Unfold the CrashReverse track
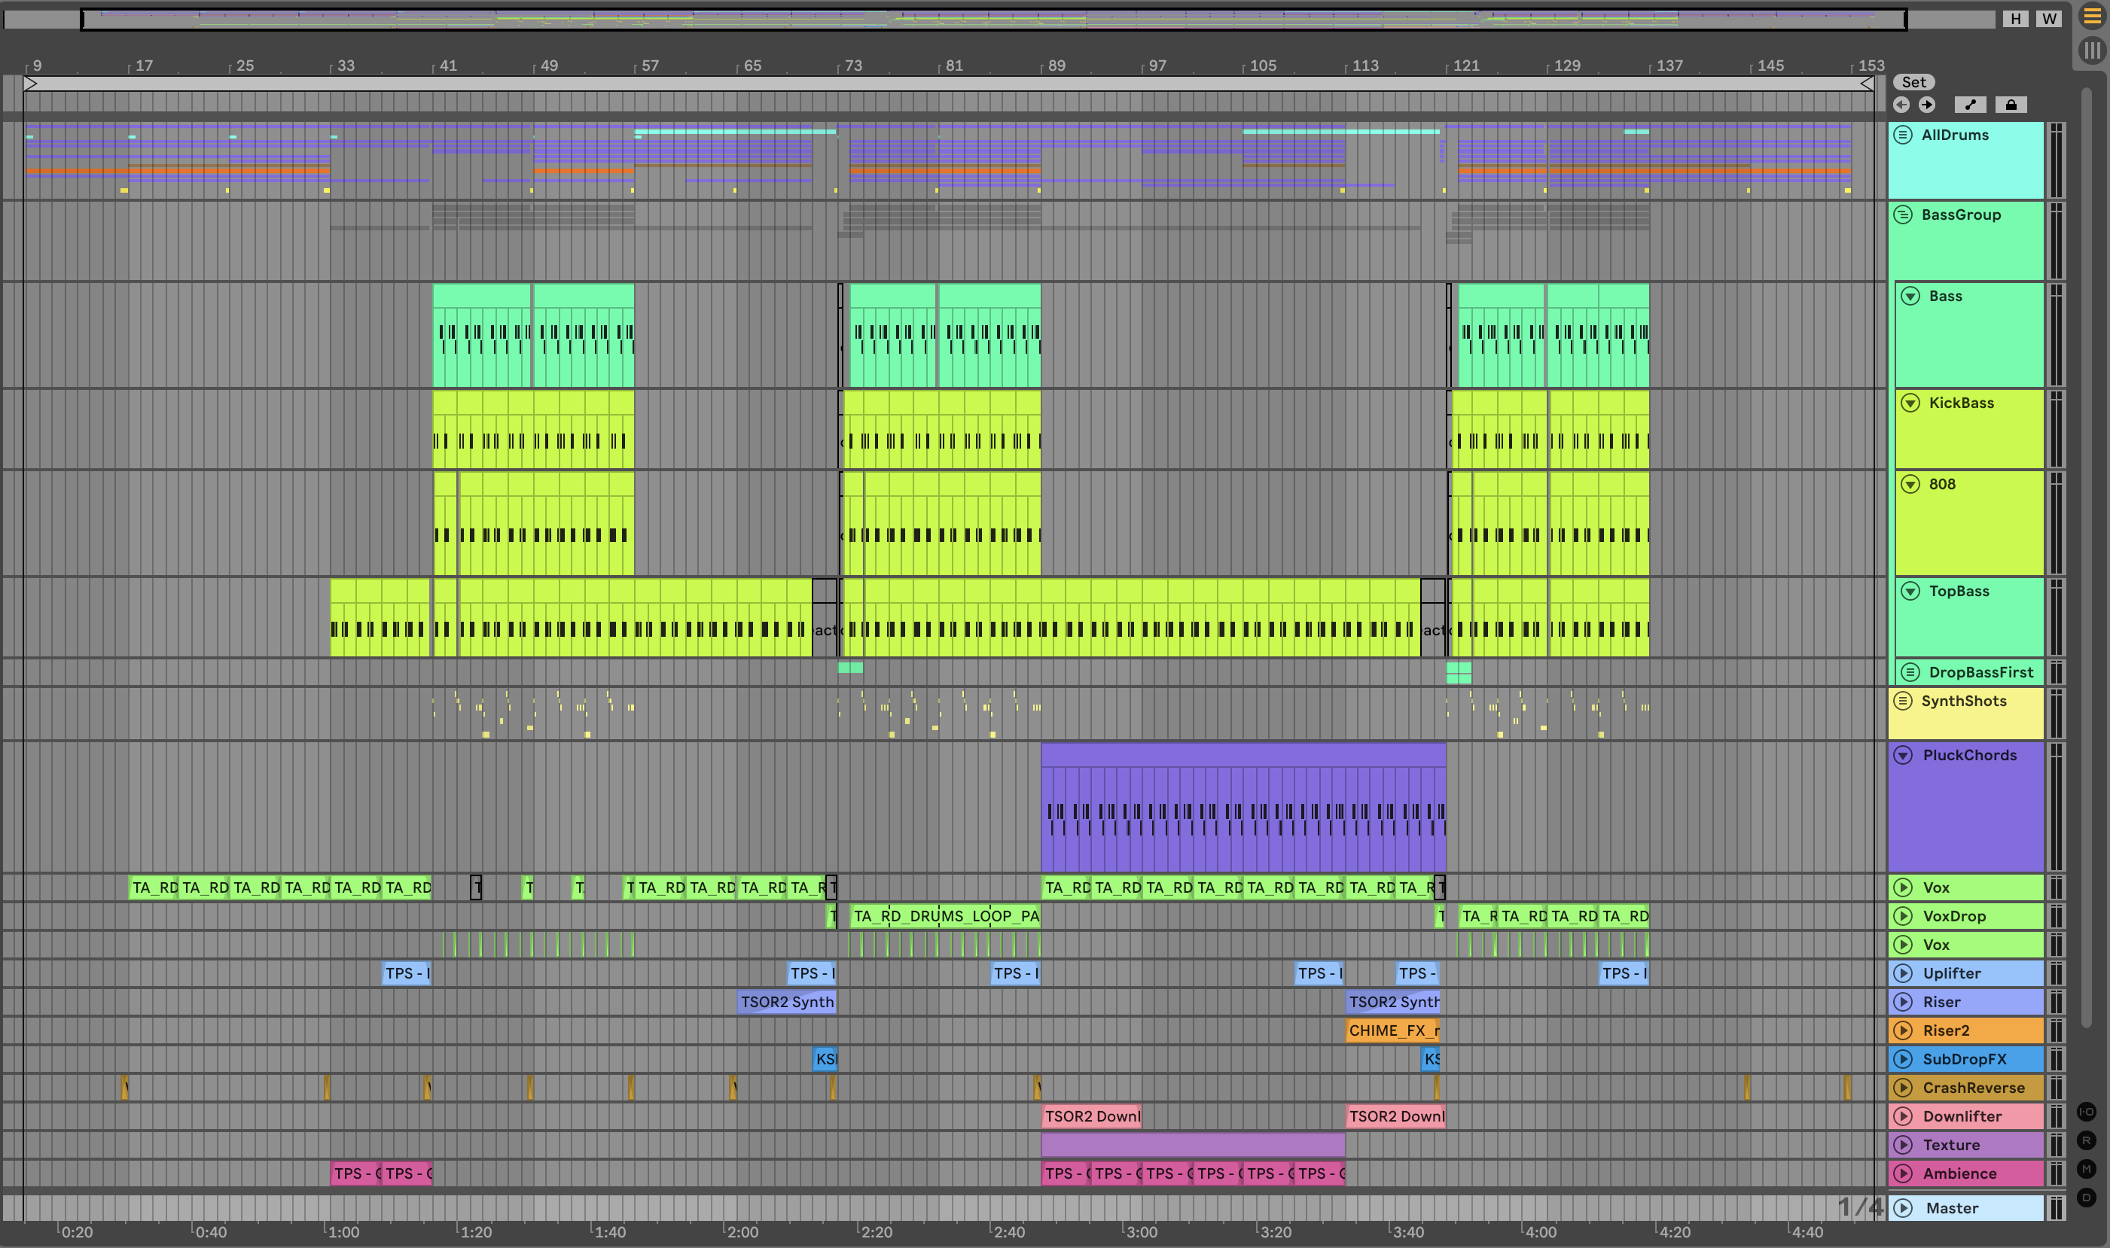Viewport: 2110px width, 1248px height. coord(1903,1088)
